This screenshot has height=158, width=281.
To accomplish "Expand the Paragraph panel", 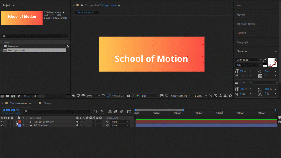I will pos(242,42).
